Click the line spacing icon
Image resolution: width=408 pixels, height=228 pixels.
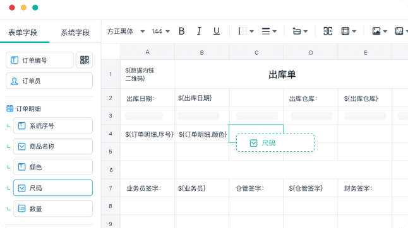[x=297, y=31]
